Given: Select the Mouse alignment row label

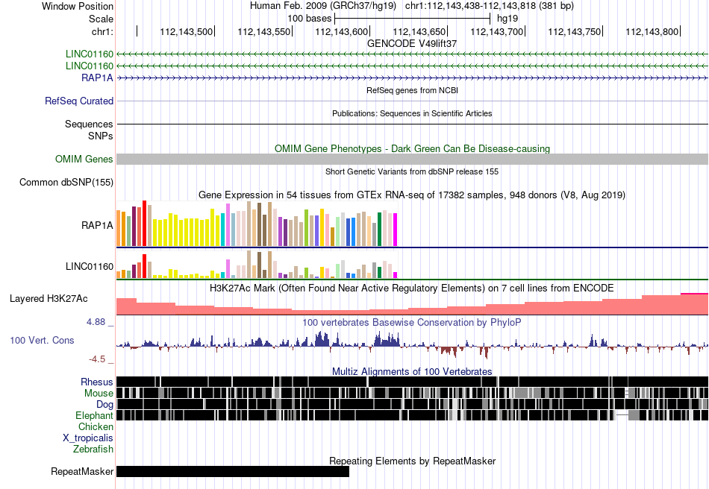Looking at the screenshot, I should [x=99, y=394].
